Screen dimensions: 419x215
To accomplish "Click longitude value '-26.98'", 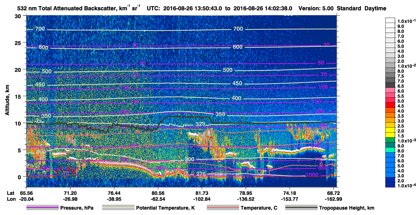I will click(x=70, y=199).
